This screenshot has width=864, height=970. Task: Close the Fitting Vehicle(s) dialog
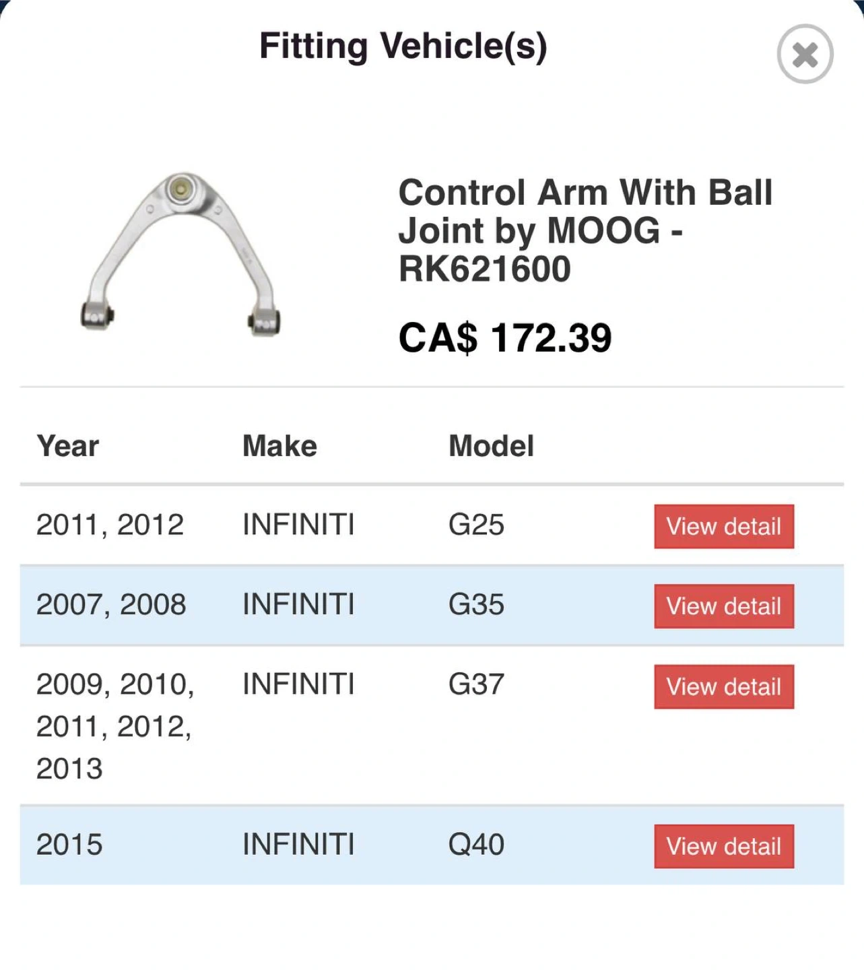[x=805, y=55]
